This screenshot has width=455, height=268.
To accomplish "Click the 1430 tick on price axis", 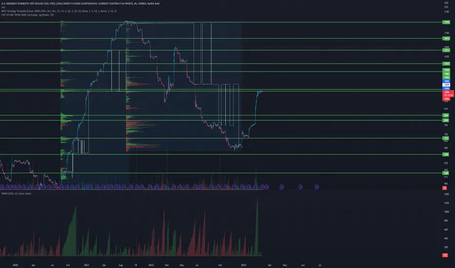I will (446, 57).
